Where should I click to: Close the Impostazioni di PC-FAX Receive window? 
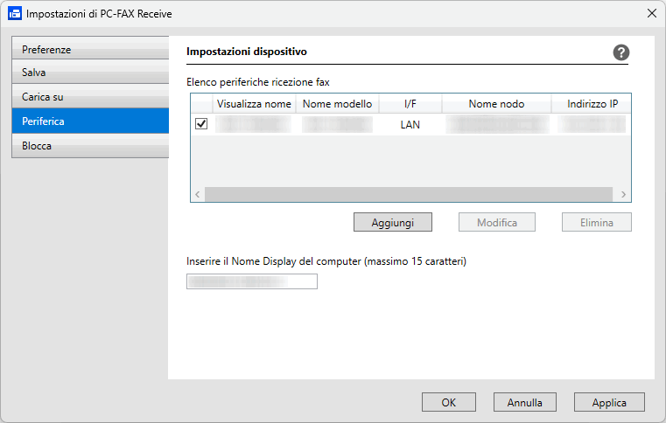[651, 13]
